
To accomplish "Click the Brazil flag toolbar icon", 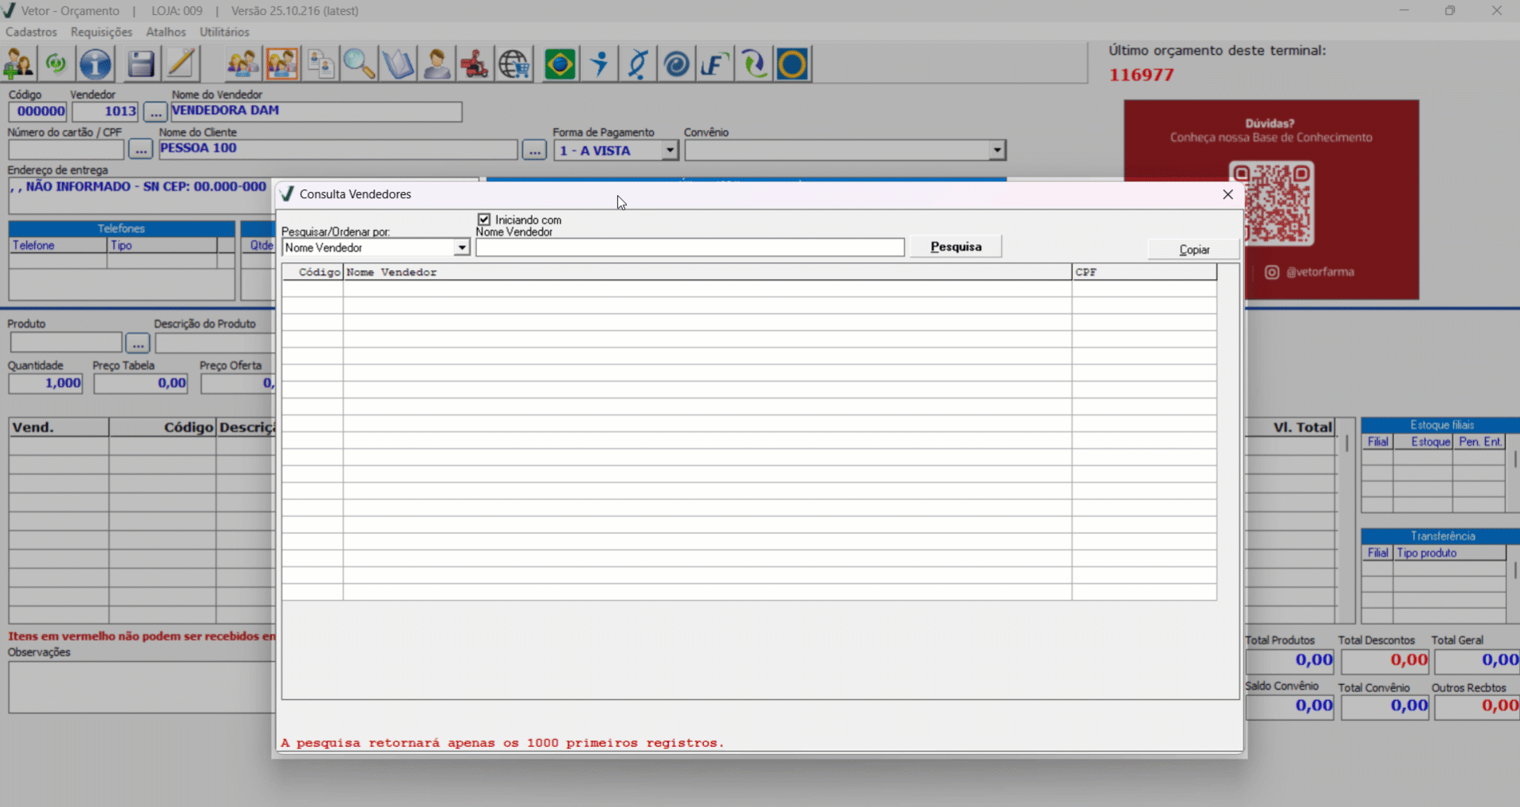I will 559,64.
